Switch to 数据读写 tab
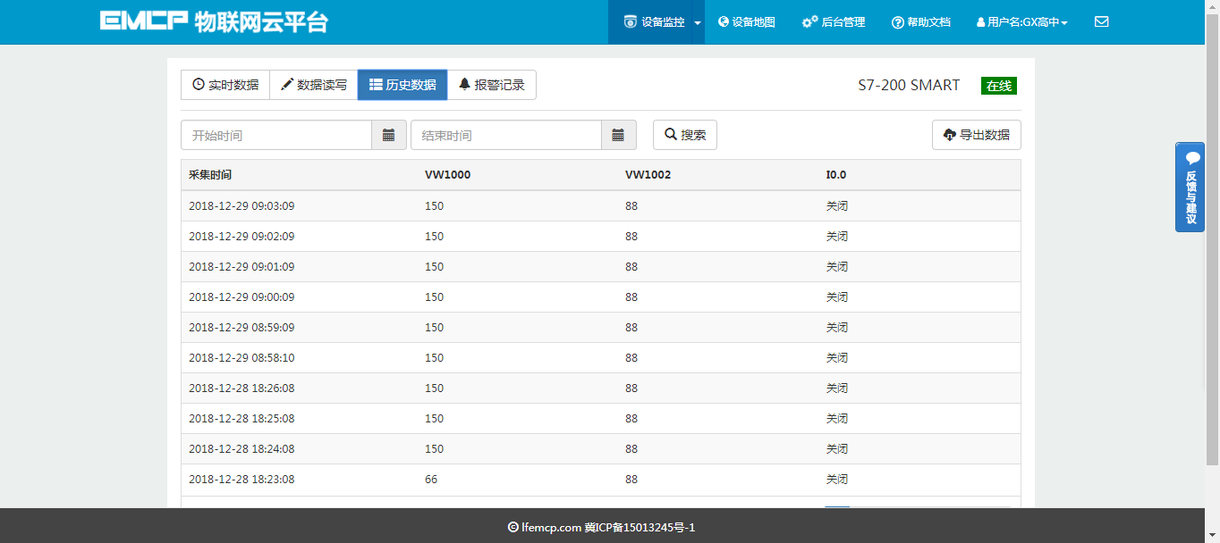 click(x=314, y=85)
